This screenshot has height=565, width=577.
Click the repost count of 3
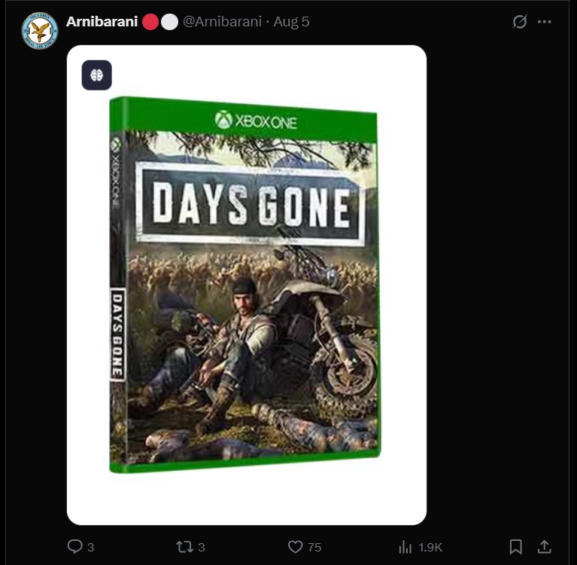[x=202, y=548]
